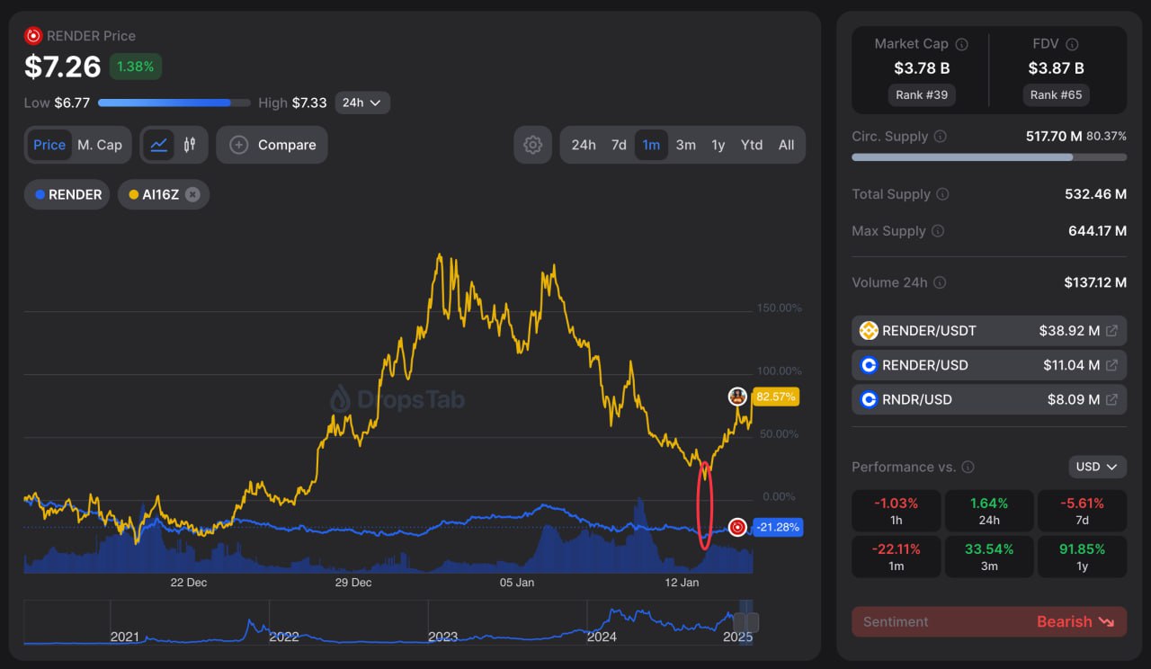Select All chart timeframe
1151x669 pixels.
pyautogui.click(x=787, y=145)
